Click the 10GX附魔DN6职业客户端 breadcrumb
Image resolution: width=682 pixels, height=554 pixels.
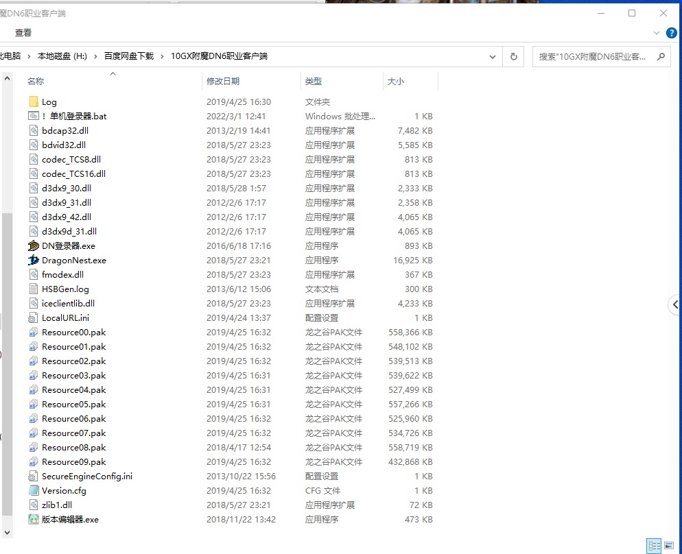[219, 56]
